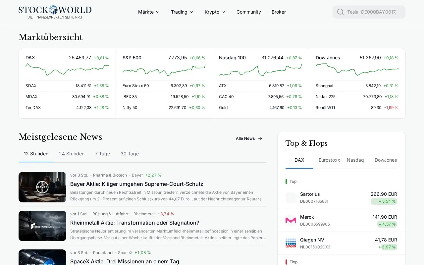This screenshot has width=424, height=265.
Task: Click the Qiagen + 3,97 % badge
Action: 388,247
